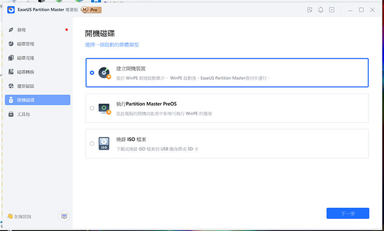Viewport: 384px width, 231px height.
Task: Click the 燒錄 ISO 檔案 option title
Action: tap(131, 140)
